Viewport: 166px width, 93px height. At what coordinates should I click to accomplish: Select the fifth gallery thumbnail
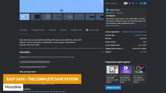point(68,17)
